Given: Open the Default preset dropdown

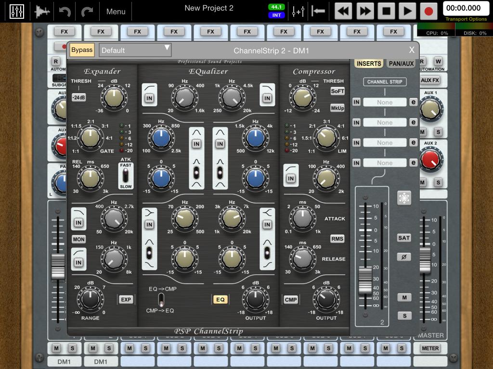Looking at the screenshot, I should click(x=135, y=50).
